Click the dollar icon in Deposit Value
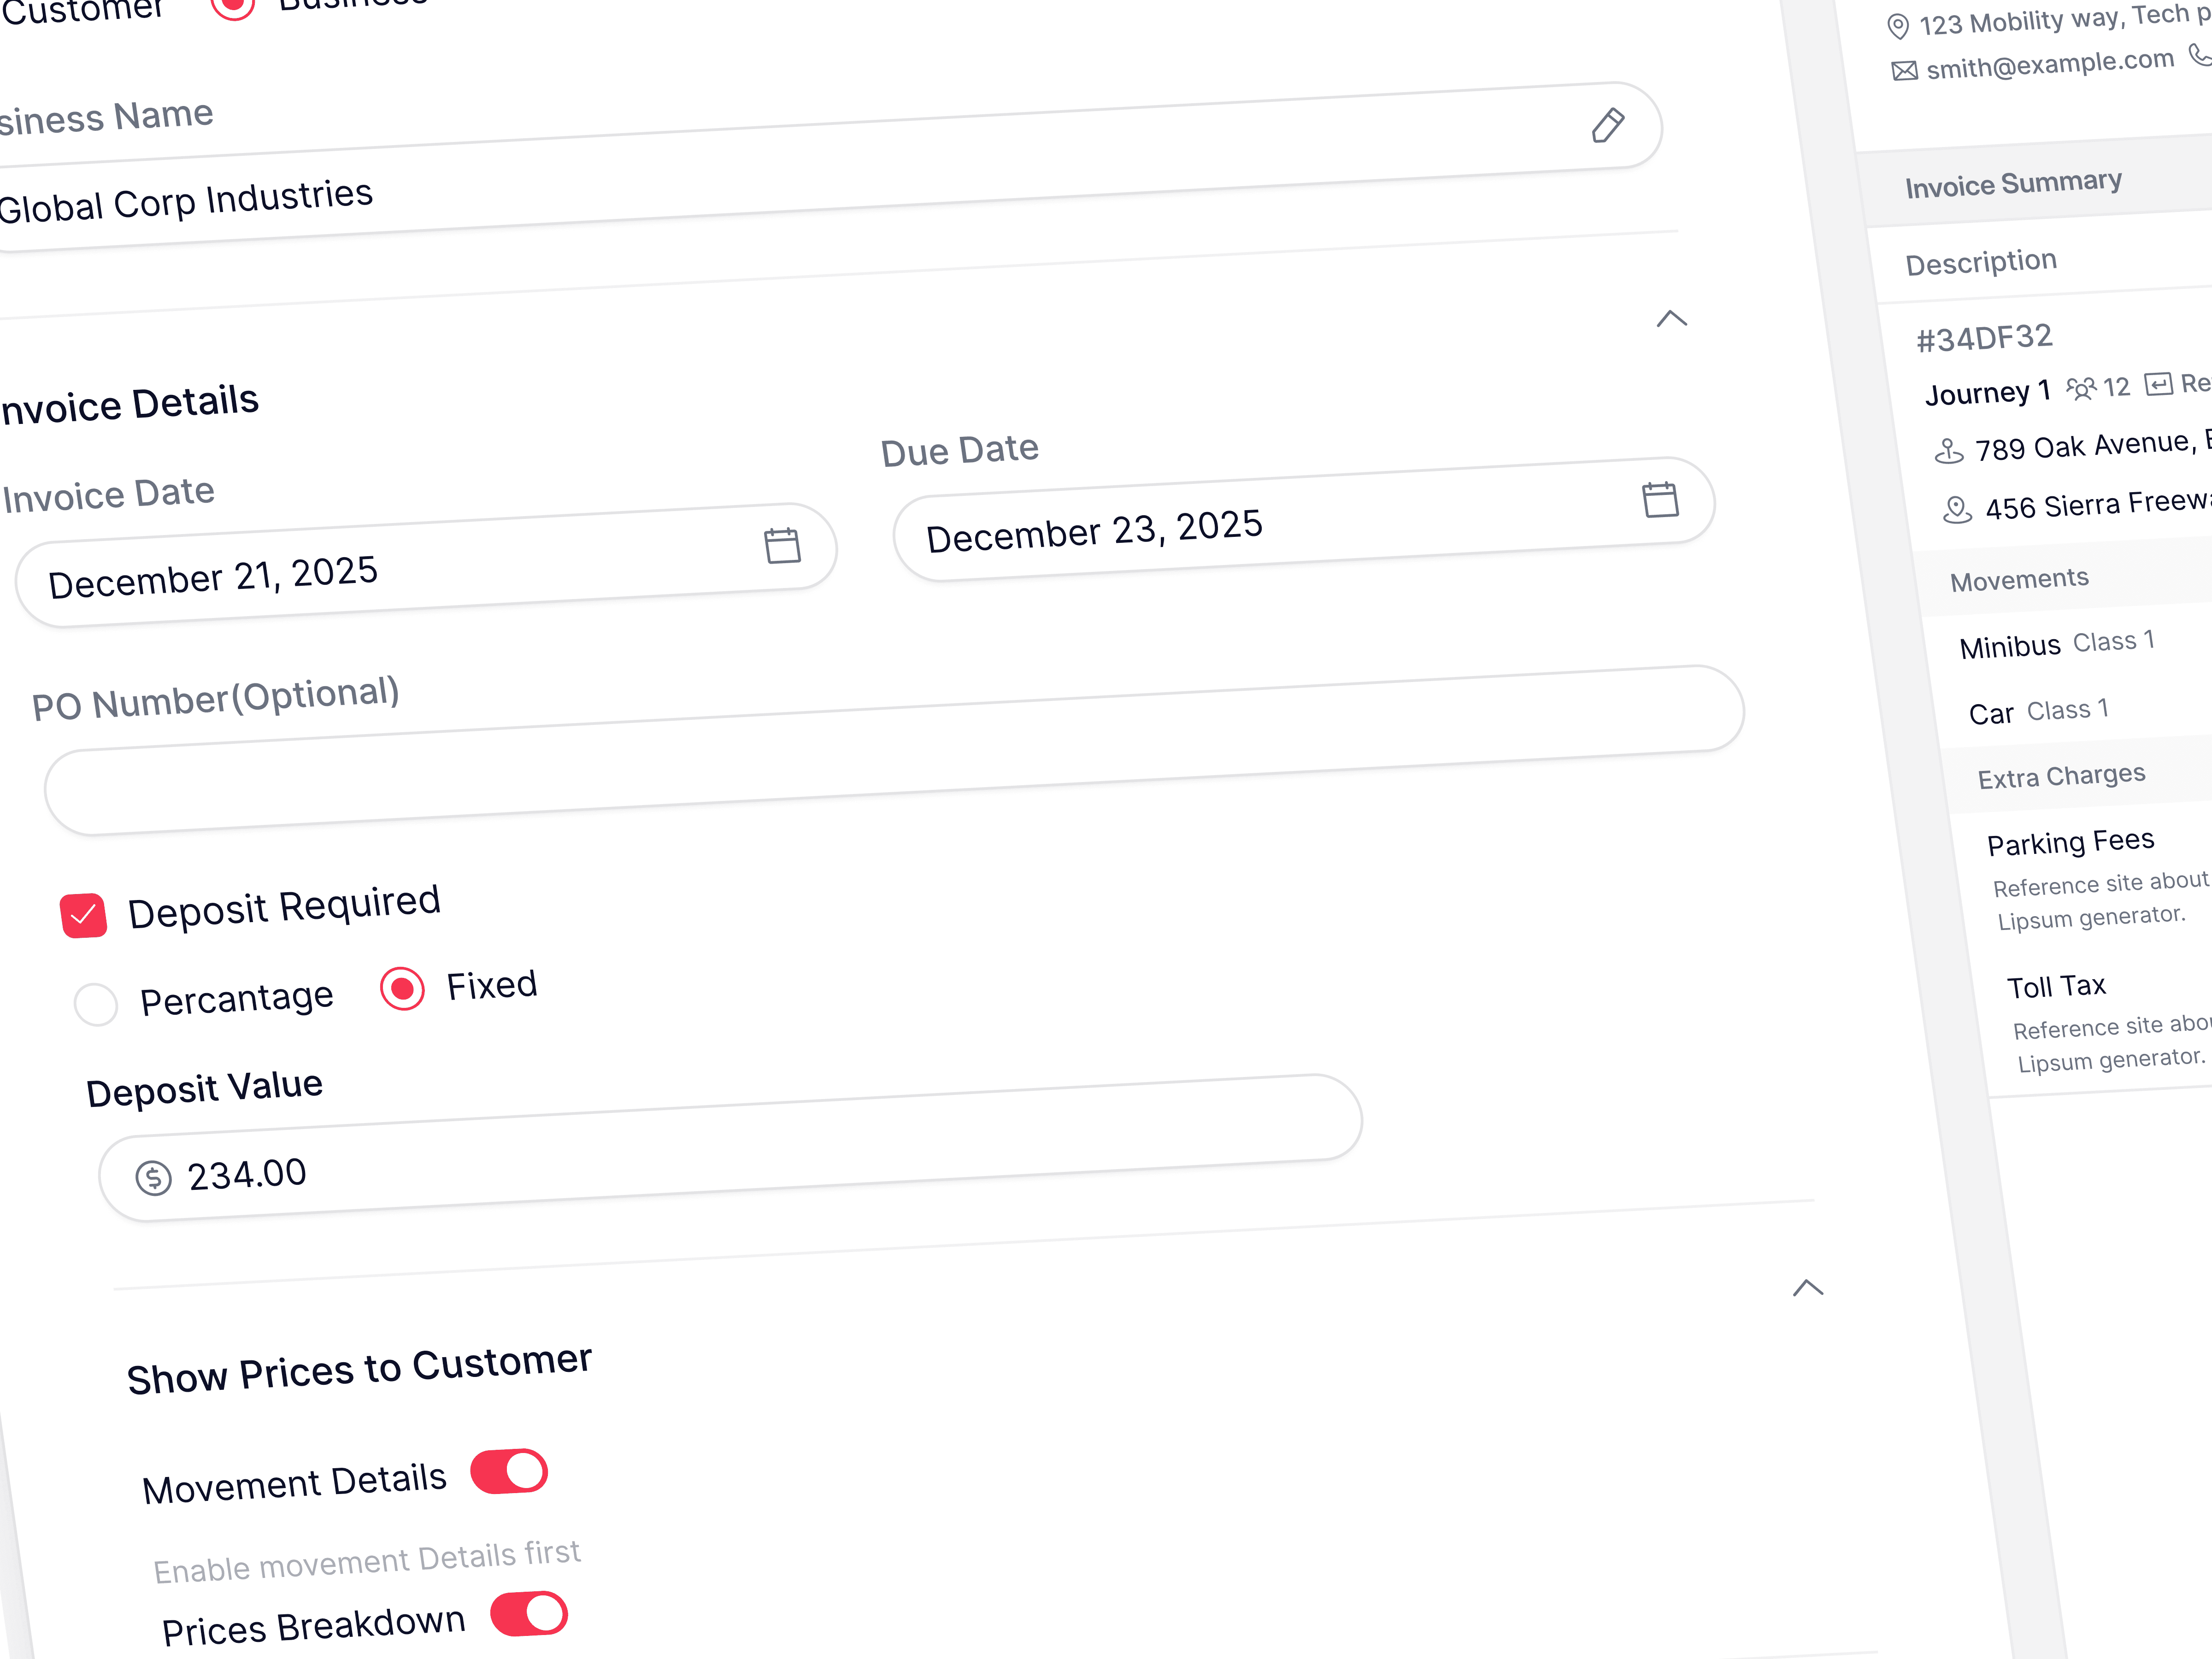This screenshot has width=2212, height=1659. 154,1178
